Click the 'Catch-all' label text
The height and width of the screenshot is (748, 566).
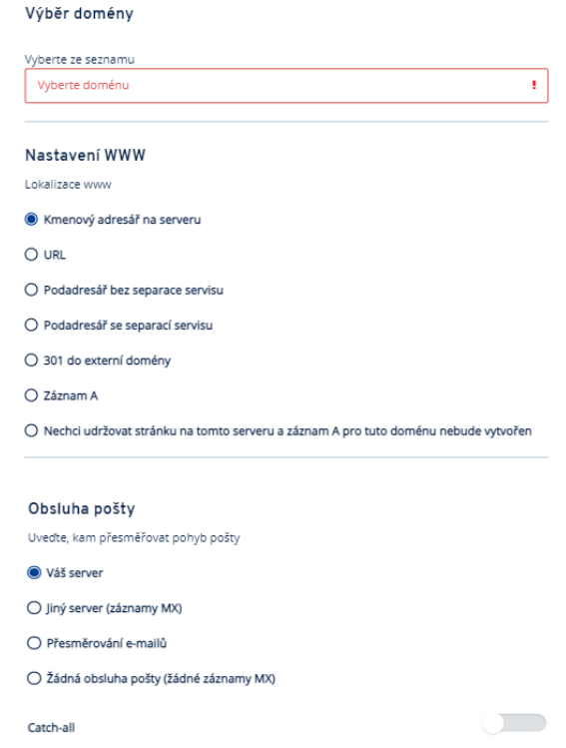[x=51, y=727]
